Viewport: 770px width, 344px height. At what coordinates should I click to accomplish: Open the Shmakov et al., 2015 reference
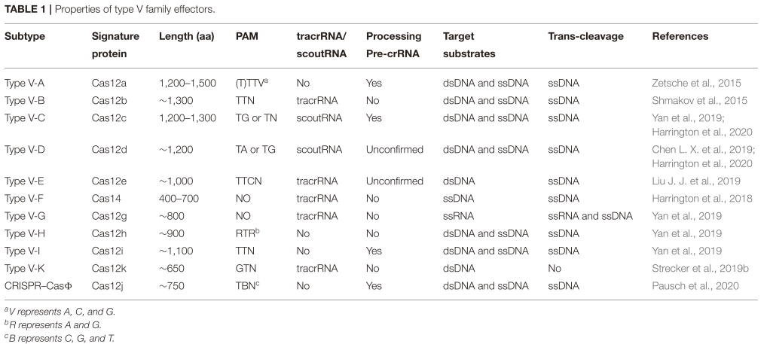pos(692,101)
